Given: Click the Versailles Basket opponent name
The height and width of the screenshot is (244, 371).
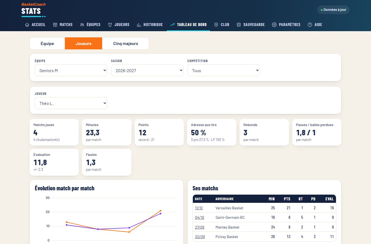Looking at the screenshot, I should point(229,208).
